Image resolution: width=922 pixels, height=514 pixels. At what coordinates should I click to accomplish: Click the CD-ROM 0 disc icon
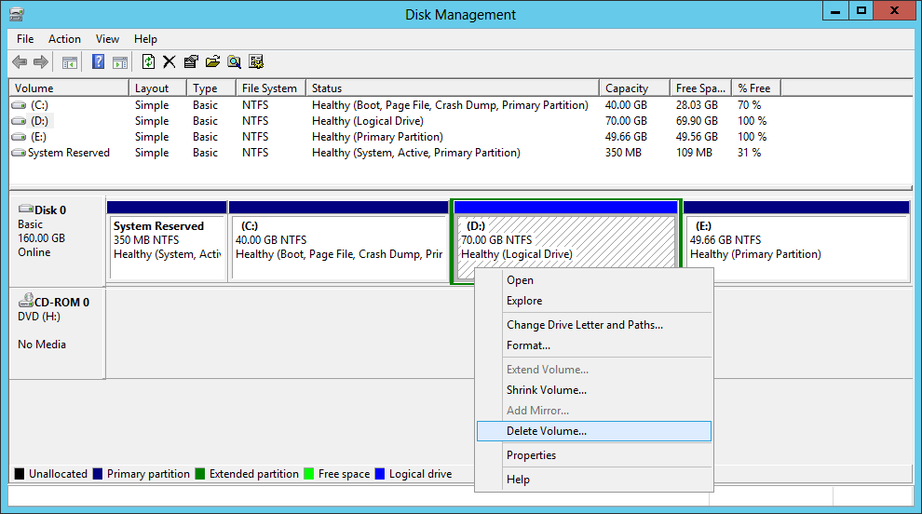26,301
